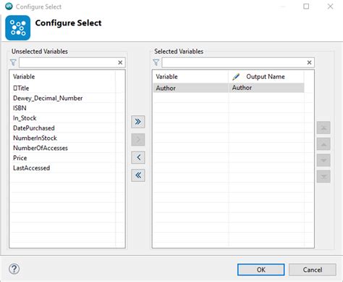This screenshot has width=343, height=282.
Task: Select the ISBN variable
Action: coord(63,108)
